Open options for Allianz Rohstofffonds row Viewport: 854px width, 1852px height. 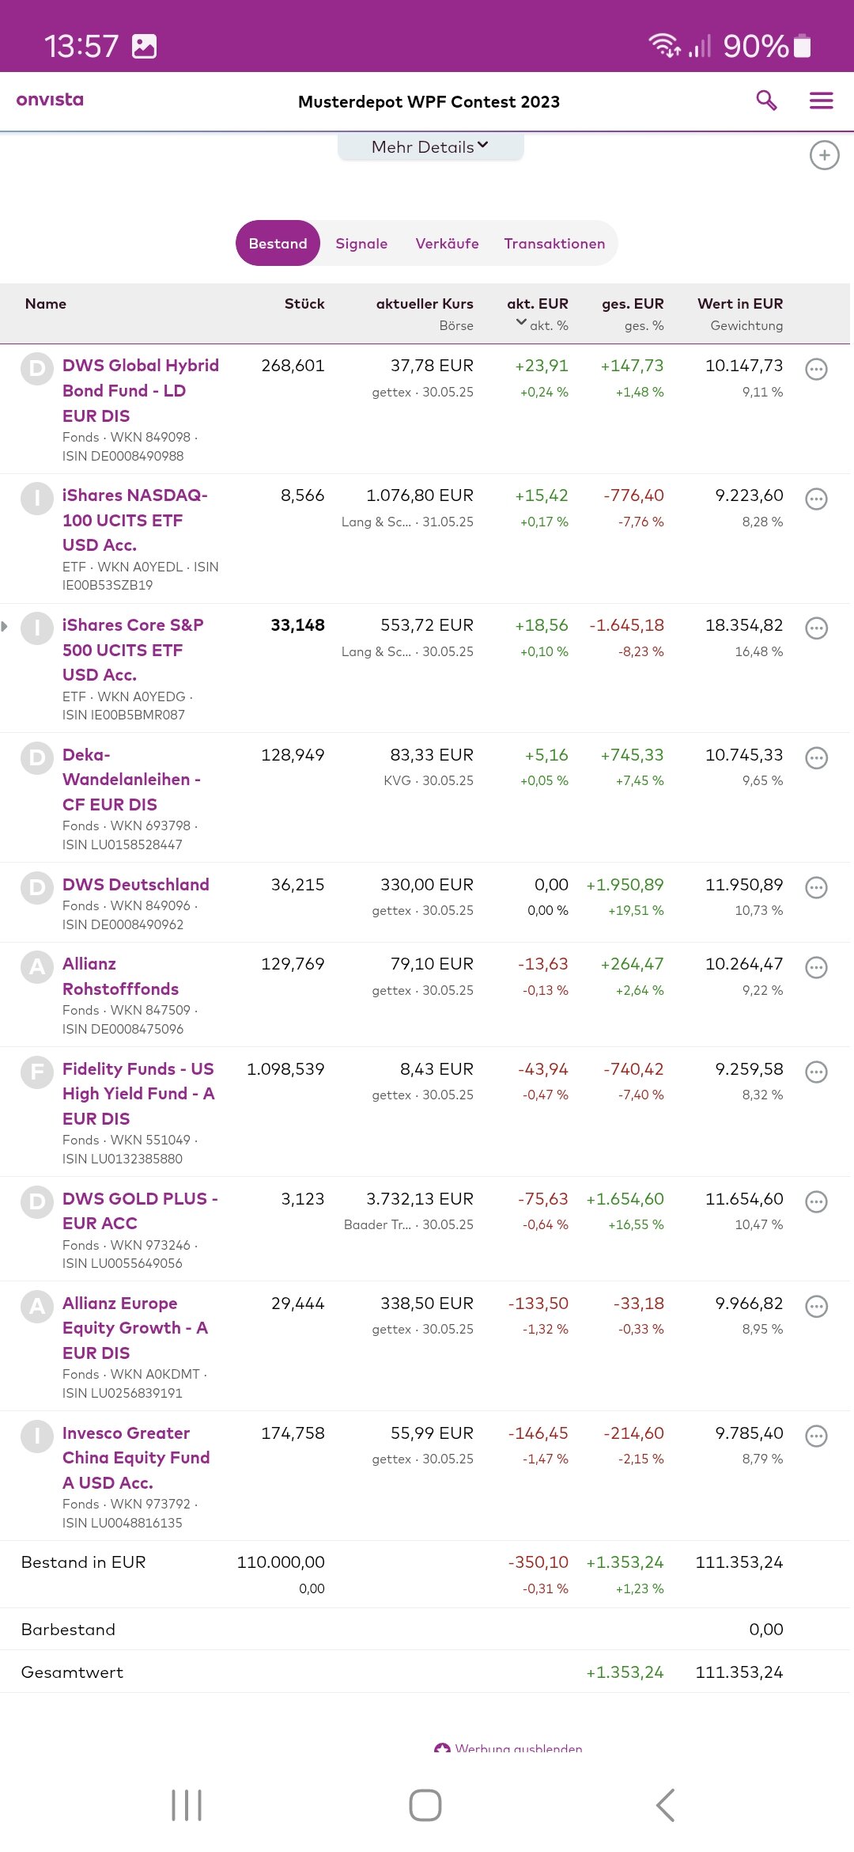coord(816,967)
